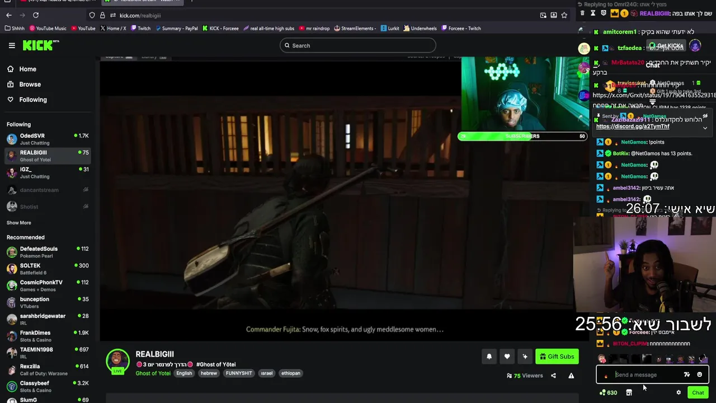The height and width of the screenshot is (403, 716).
Task: Click the subscribers goal progress bar
Action: pyautogui.click(x=522, y=136)
